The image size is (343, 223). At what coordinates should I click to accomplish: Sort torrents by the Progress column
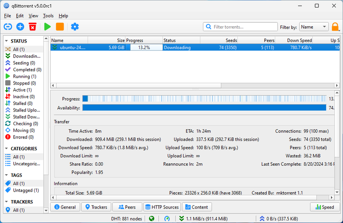point(144,40)
